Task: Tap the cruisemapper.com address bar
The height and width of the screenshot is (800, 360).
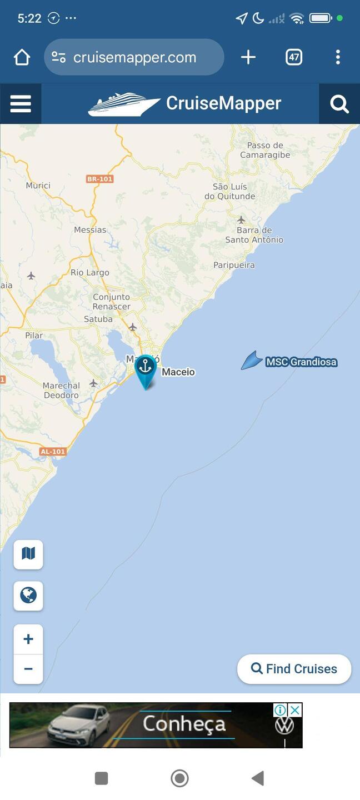Action: (134, 57)
